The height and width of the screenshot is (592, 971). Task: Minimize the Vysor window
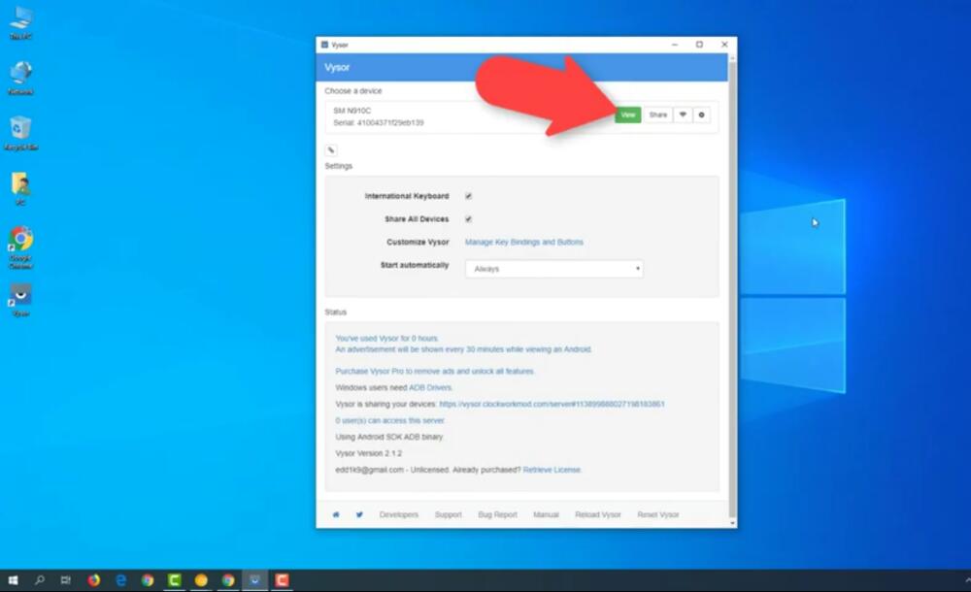click(675, 45)
